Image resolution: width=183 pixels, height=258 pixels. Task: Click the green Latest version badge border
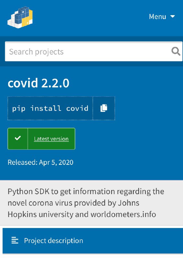tap(41, 139)
